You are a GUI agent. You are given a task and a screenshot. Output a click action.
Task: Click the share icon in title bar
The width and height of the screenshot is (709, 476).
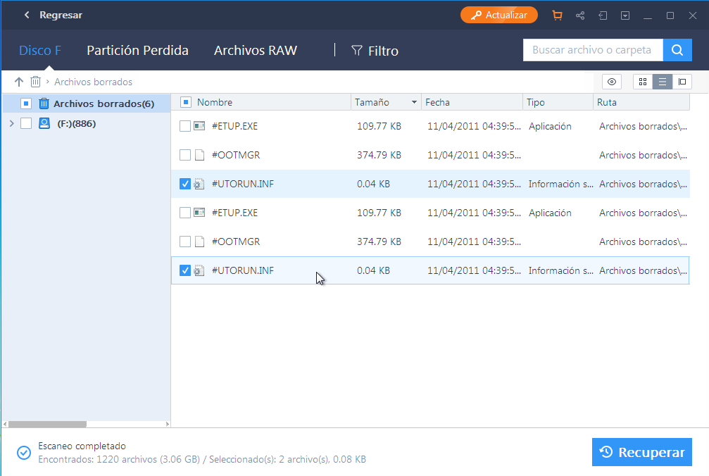tap(580, 15)
